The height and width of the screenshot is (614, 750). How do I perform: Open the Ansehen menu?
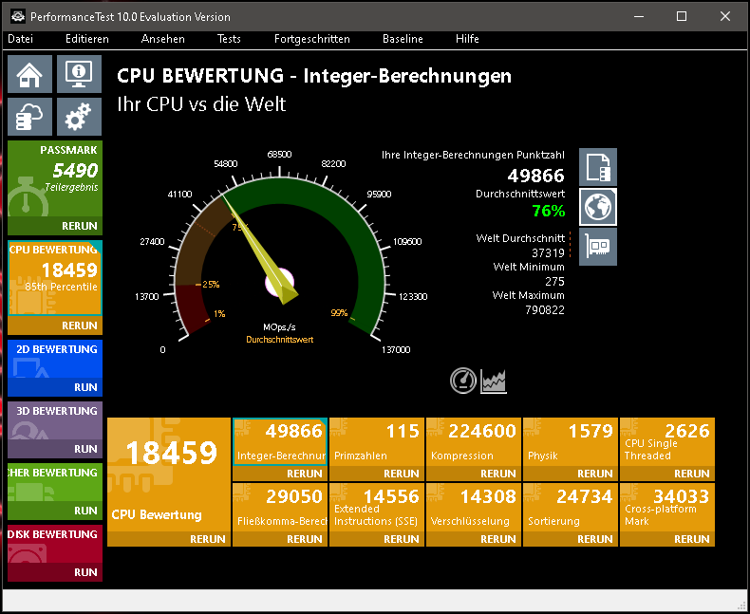[x=162, y=39]
